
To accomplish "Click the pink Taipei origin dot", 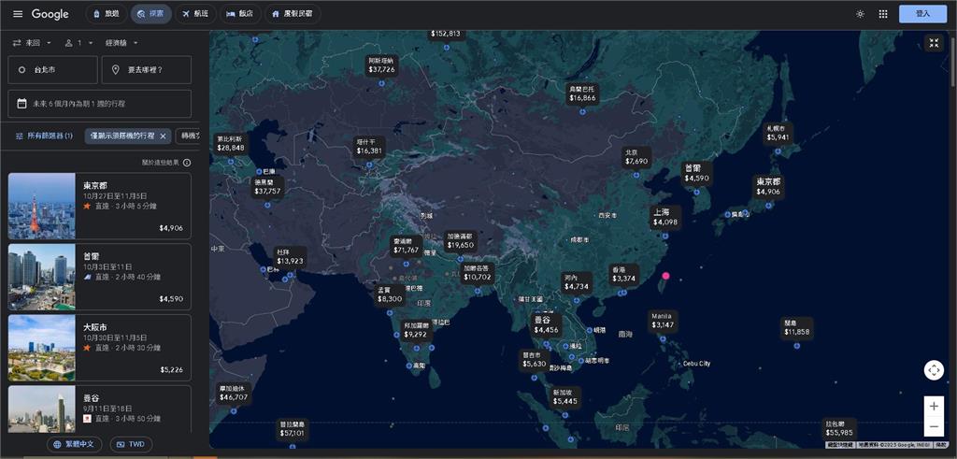I will pos(665,275).
